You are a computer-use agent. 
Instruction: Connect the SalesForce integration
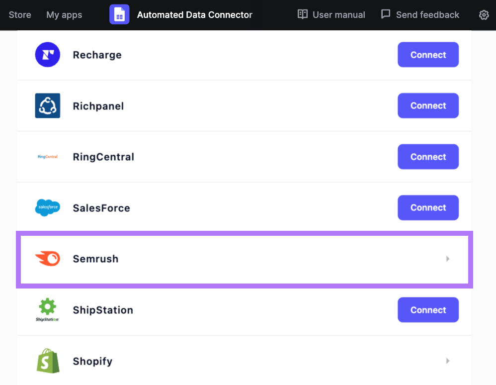428,207
